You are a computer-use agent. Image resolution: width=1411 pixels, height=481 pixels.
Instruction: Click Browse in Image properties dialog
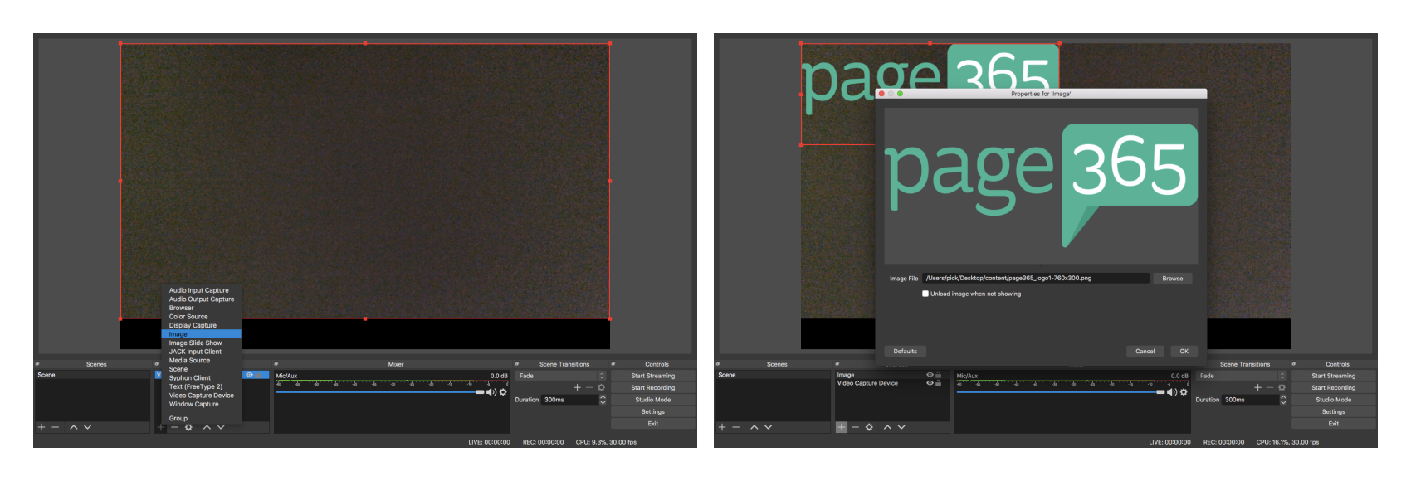coord(1173,279)
